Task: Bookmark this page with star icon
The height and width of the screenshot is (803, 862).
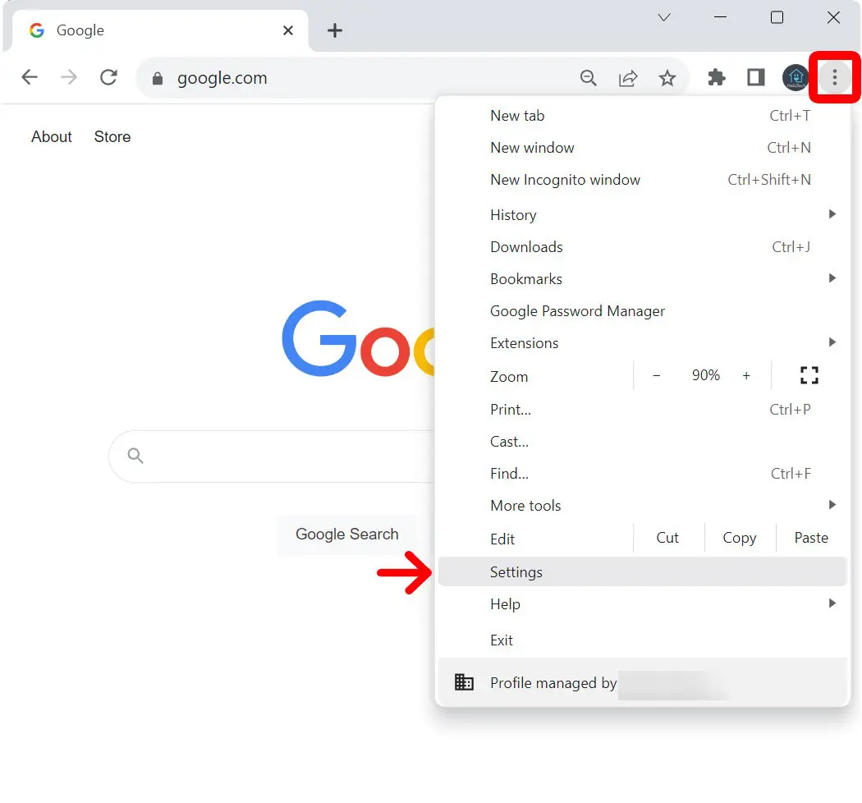Action: coord(667,78)
